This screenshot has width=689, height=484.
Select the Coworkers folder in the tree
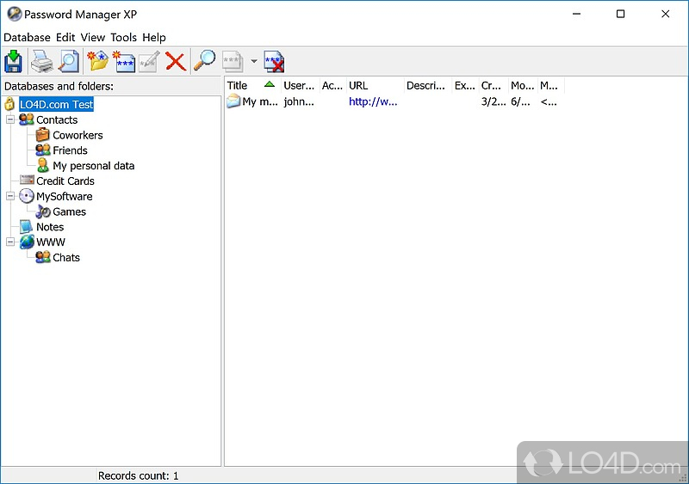click(x=78, y=136)
